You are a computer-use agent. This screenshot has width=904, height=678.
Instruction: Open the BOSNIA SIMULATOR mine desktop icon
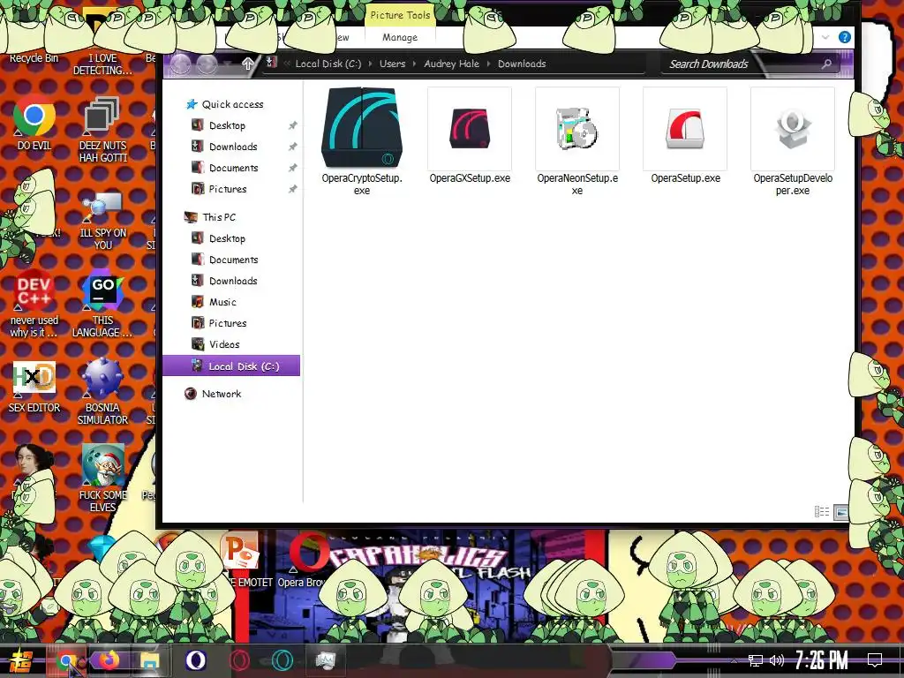[102, 392]
